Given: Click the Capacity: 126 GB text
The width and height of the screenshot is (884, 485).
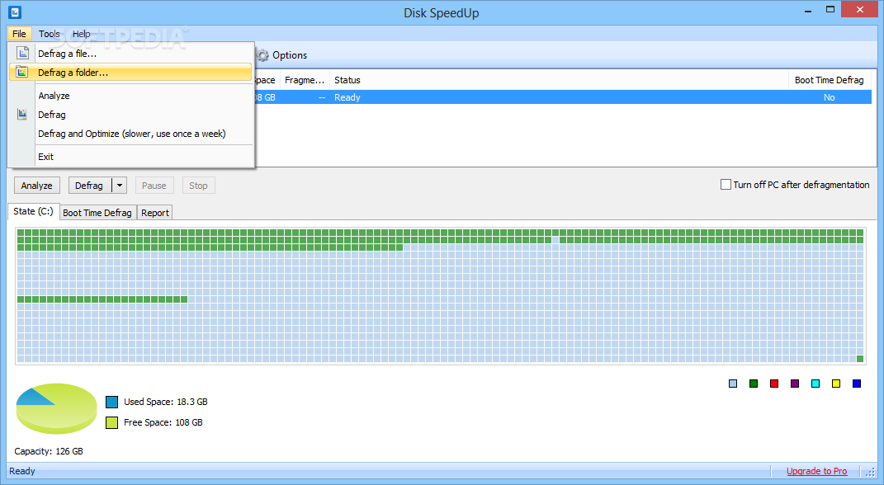Looking at the screenshot, I should [49, 451].
